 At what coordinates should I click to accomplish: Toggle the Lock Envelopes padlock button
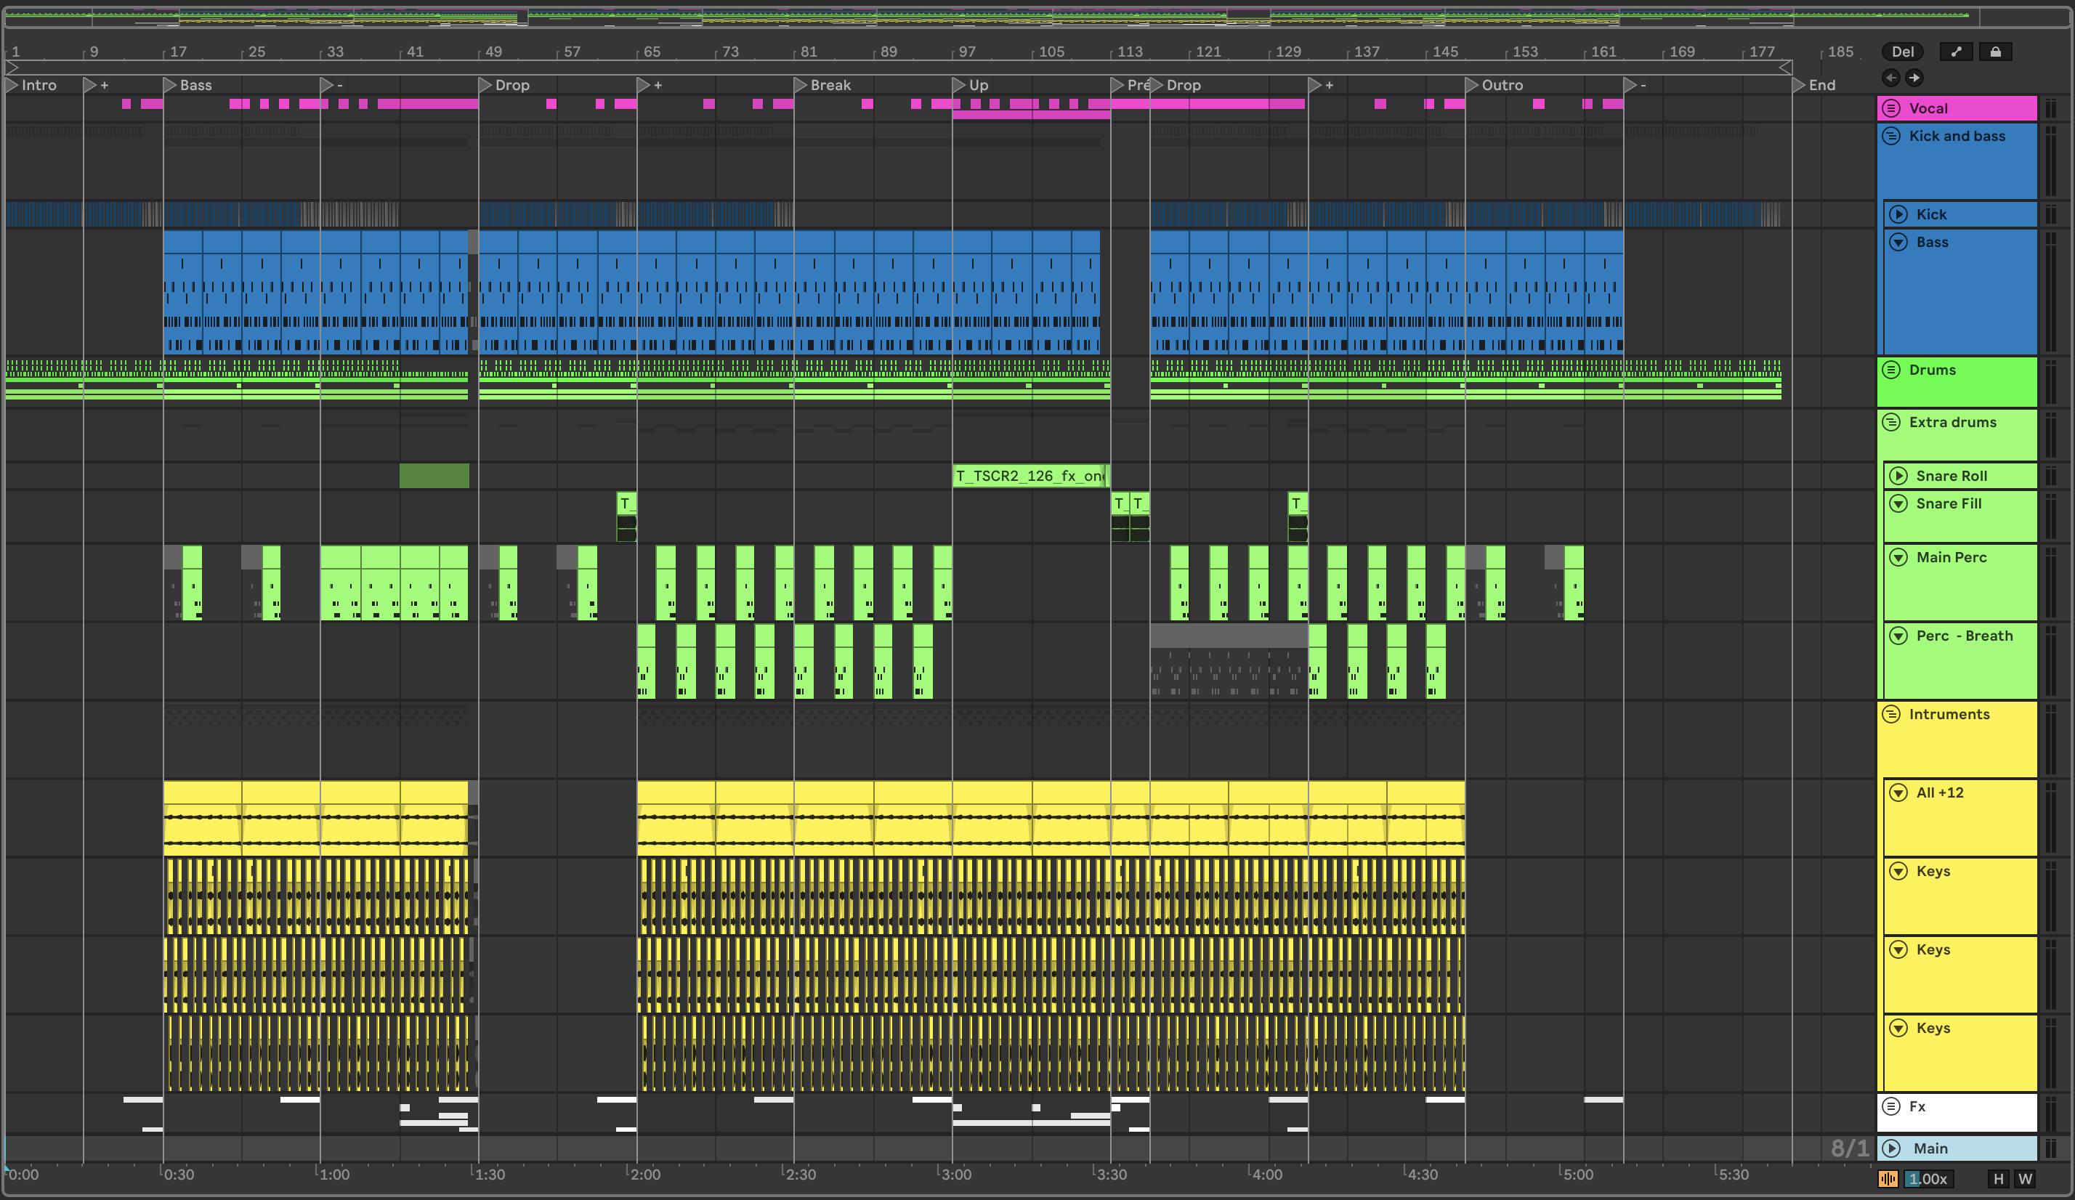[x=1995, y=52]
